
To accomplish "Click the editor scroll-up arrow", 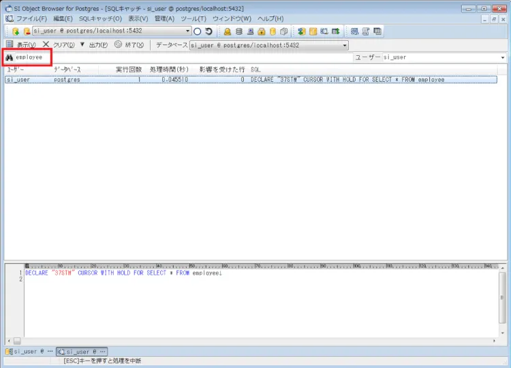I will coord(502,268).
